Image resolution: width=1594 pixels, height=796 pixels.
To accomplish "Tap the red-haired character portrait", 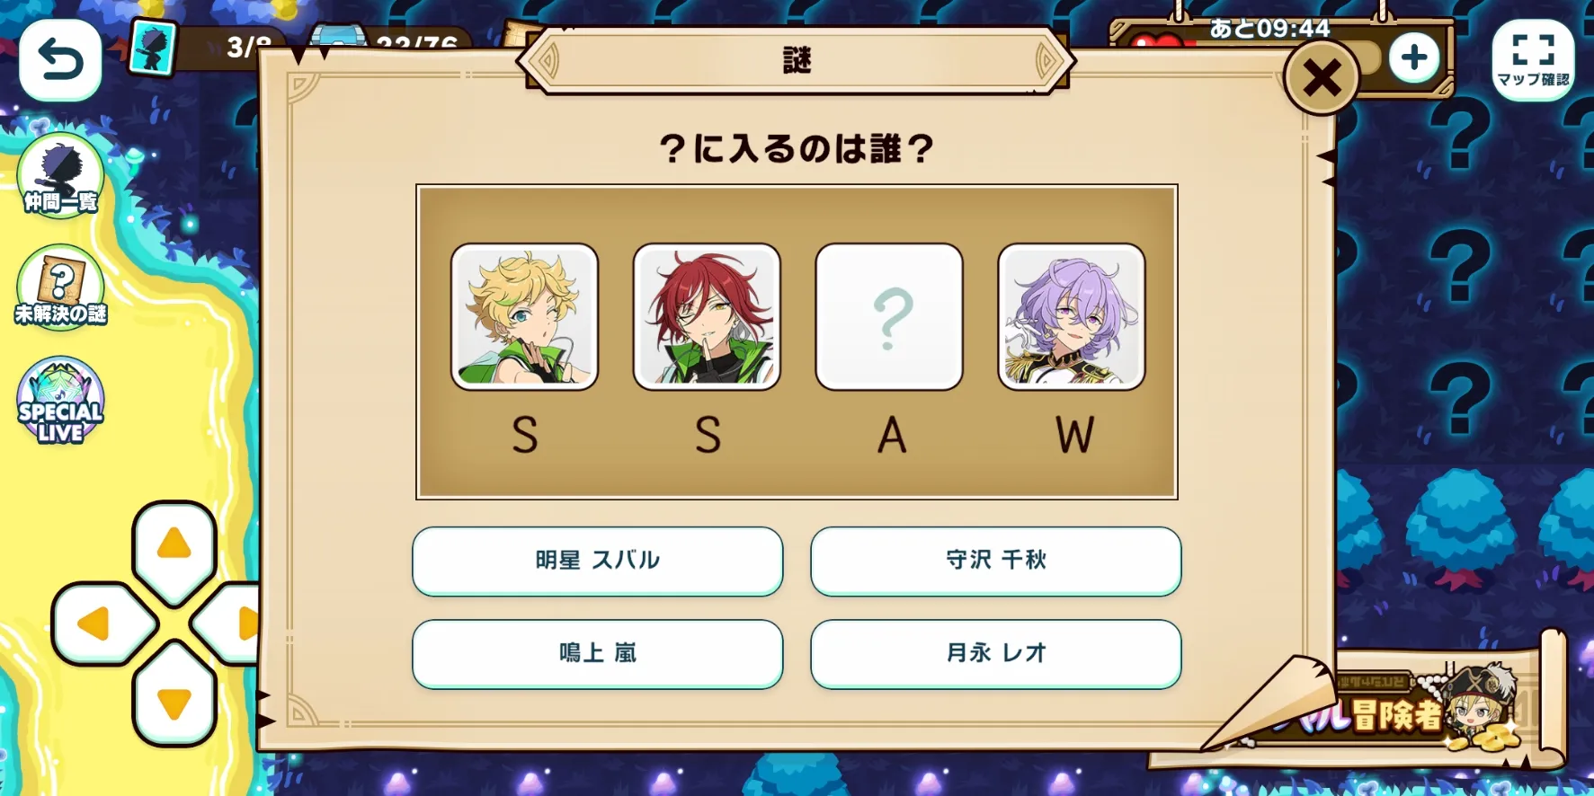I will pyautogui.click(x=708, y=316).
